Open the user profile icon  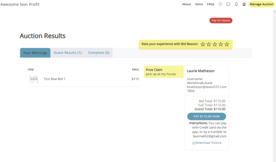point(244,4)
